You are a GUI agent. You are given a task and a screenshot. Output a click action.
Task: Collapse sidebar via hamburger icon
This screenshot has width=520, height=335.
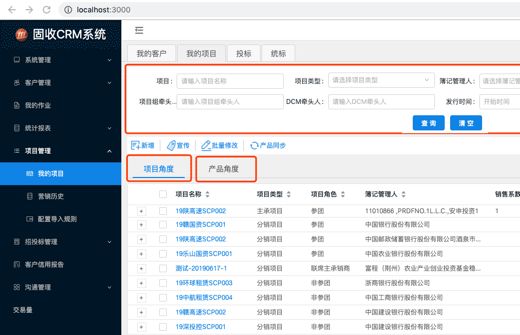[139, 30]
